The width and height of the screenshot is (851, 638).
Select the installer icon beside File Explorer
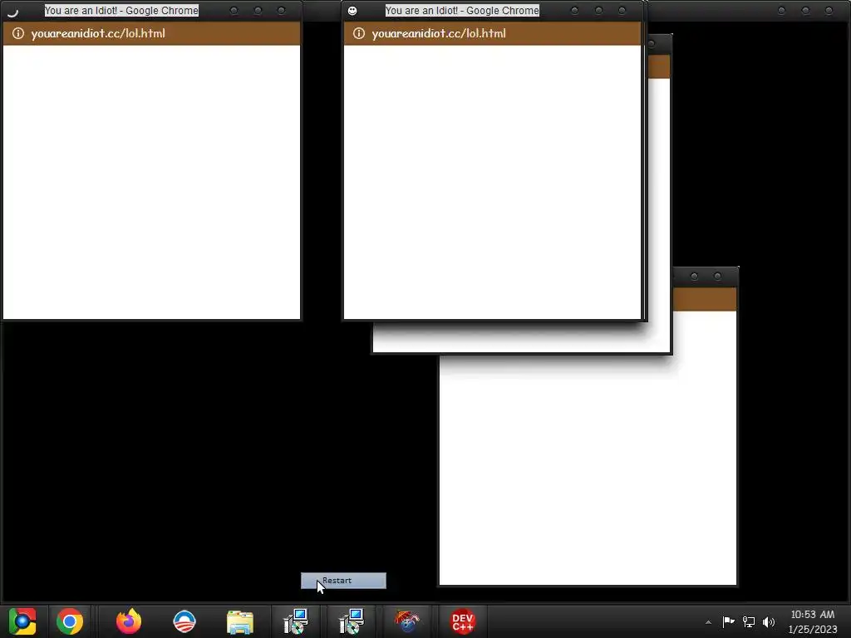pyautogui.click(x=296, y=621)
